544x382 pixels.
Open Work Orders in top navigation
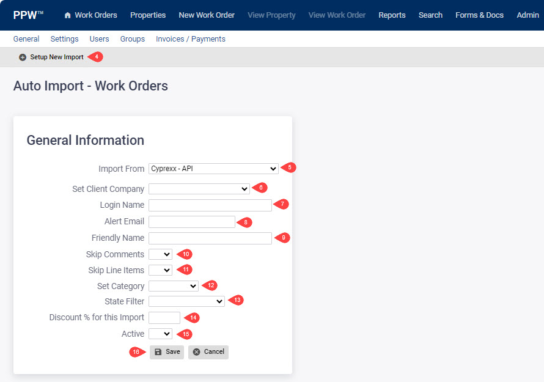pyautogui.click(x=96, y=15)
